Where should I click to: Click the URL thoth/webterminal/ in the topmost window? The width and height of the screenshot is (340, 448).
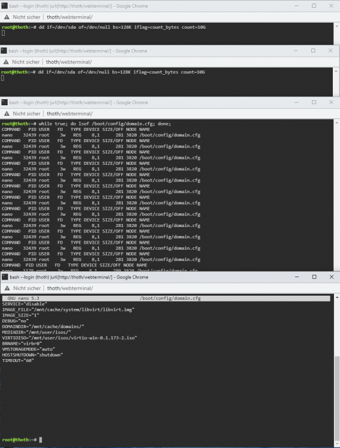pyautogui.click(x=70, y=17)
